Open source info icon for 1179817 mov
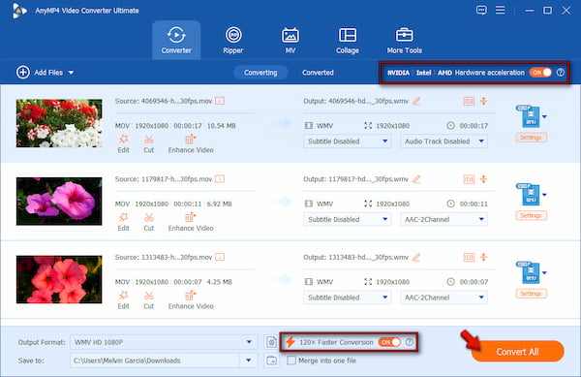581x377 pixels. coord(220,179)
